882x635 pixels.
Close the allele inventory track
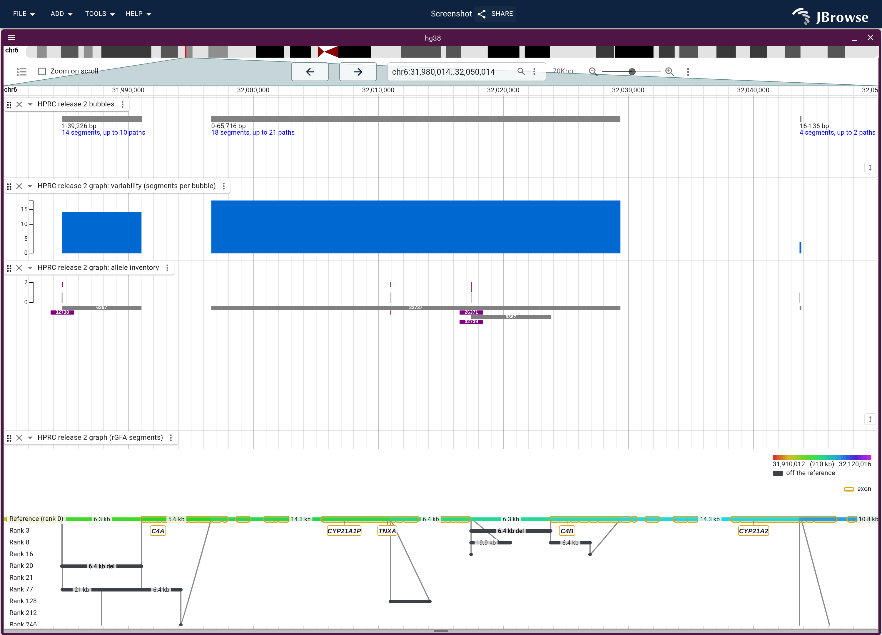click(x=19, y=268)
